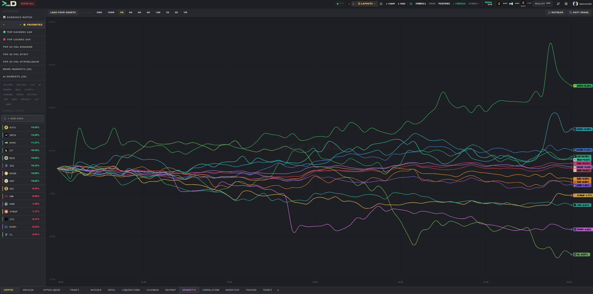Switch to the Onchain tab
593x294 pixels.
click(28, 290)
